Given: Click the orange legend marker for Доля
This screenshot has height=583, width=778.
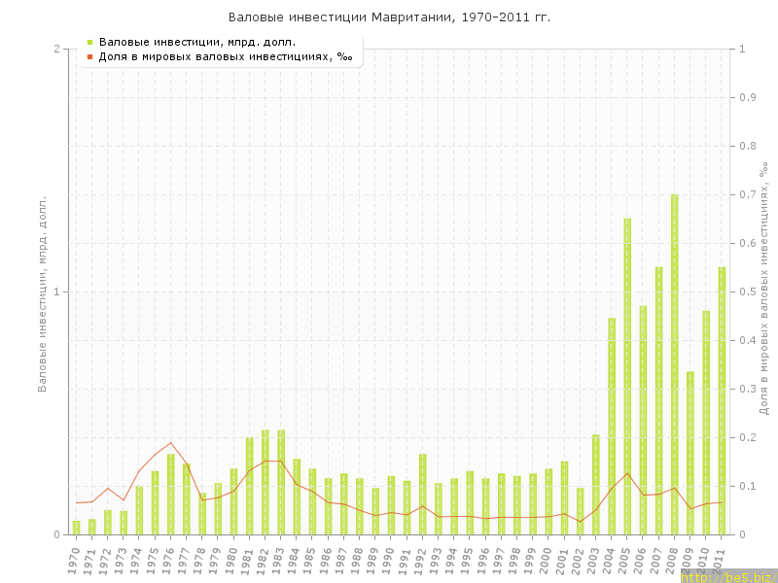Looking at the screenshot, I should 89,56.
